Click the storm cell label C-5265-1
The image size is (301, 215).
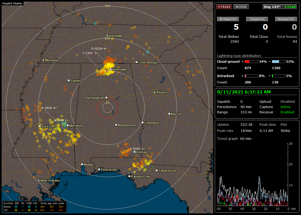tap(138, 149)
